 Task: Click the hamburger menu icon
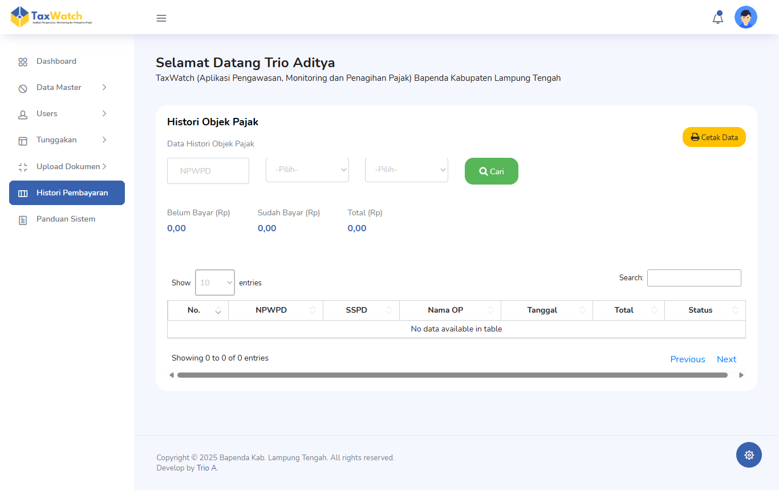point(161,18)
